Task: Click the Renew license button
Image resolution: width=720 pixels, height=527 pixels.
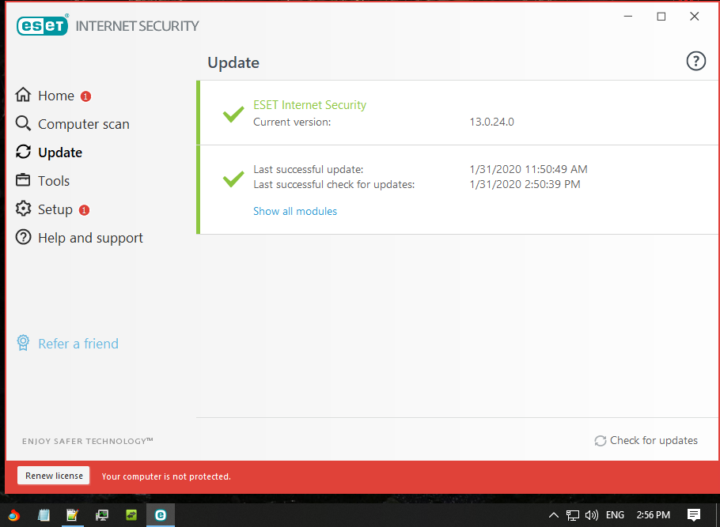Action: point(54,476)
